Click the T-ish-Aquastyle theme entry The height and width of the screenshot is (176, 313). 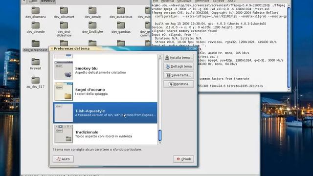coord(105,113)
